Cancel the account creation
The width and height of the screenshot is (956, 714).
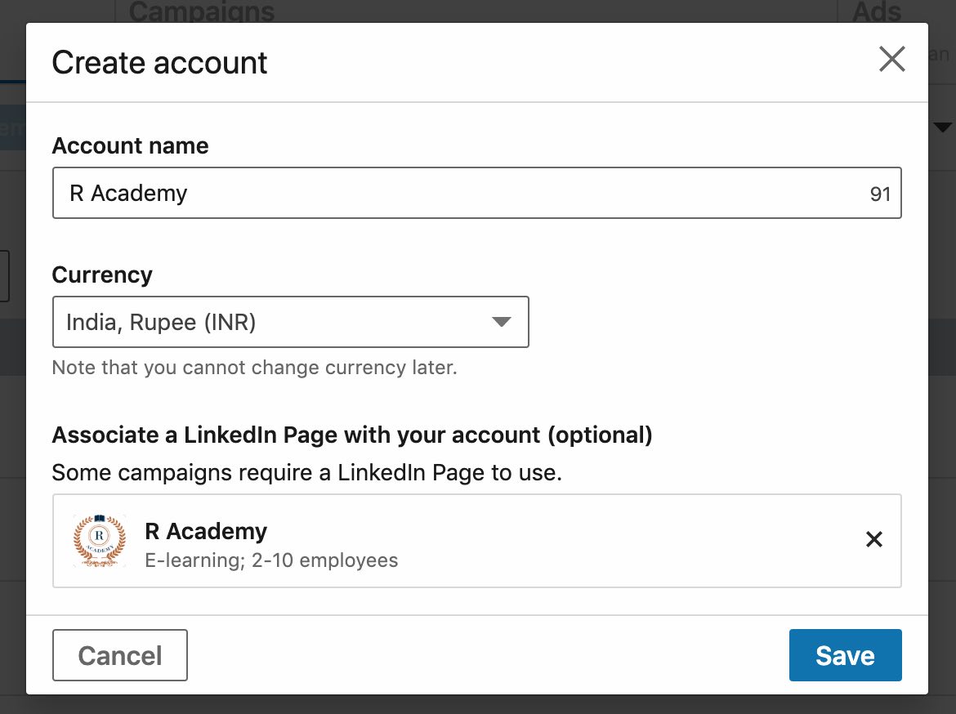119,654
